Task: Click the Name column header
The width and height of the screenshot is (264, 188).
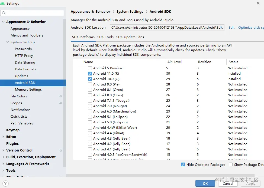Action: point(123,62)
